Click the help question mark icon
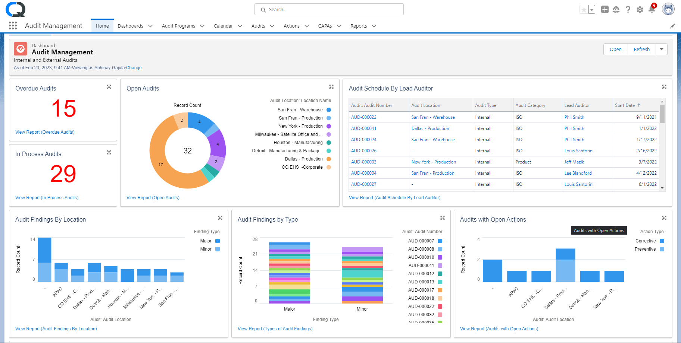This screenshot has height=343, width=681. click(628, 9)
